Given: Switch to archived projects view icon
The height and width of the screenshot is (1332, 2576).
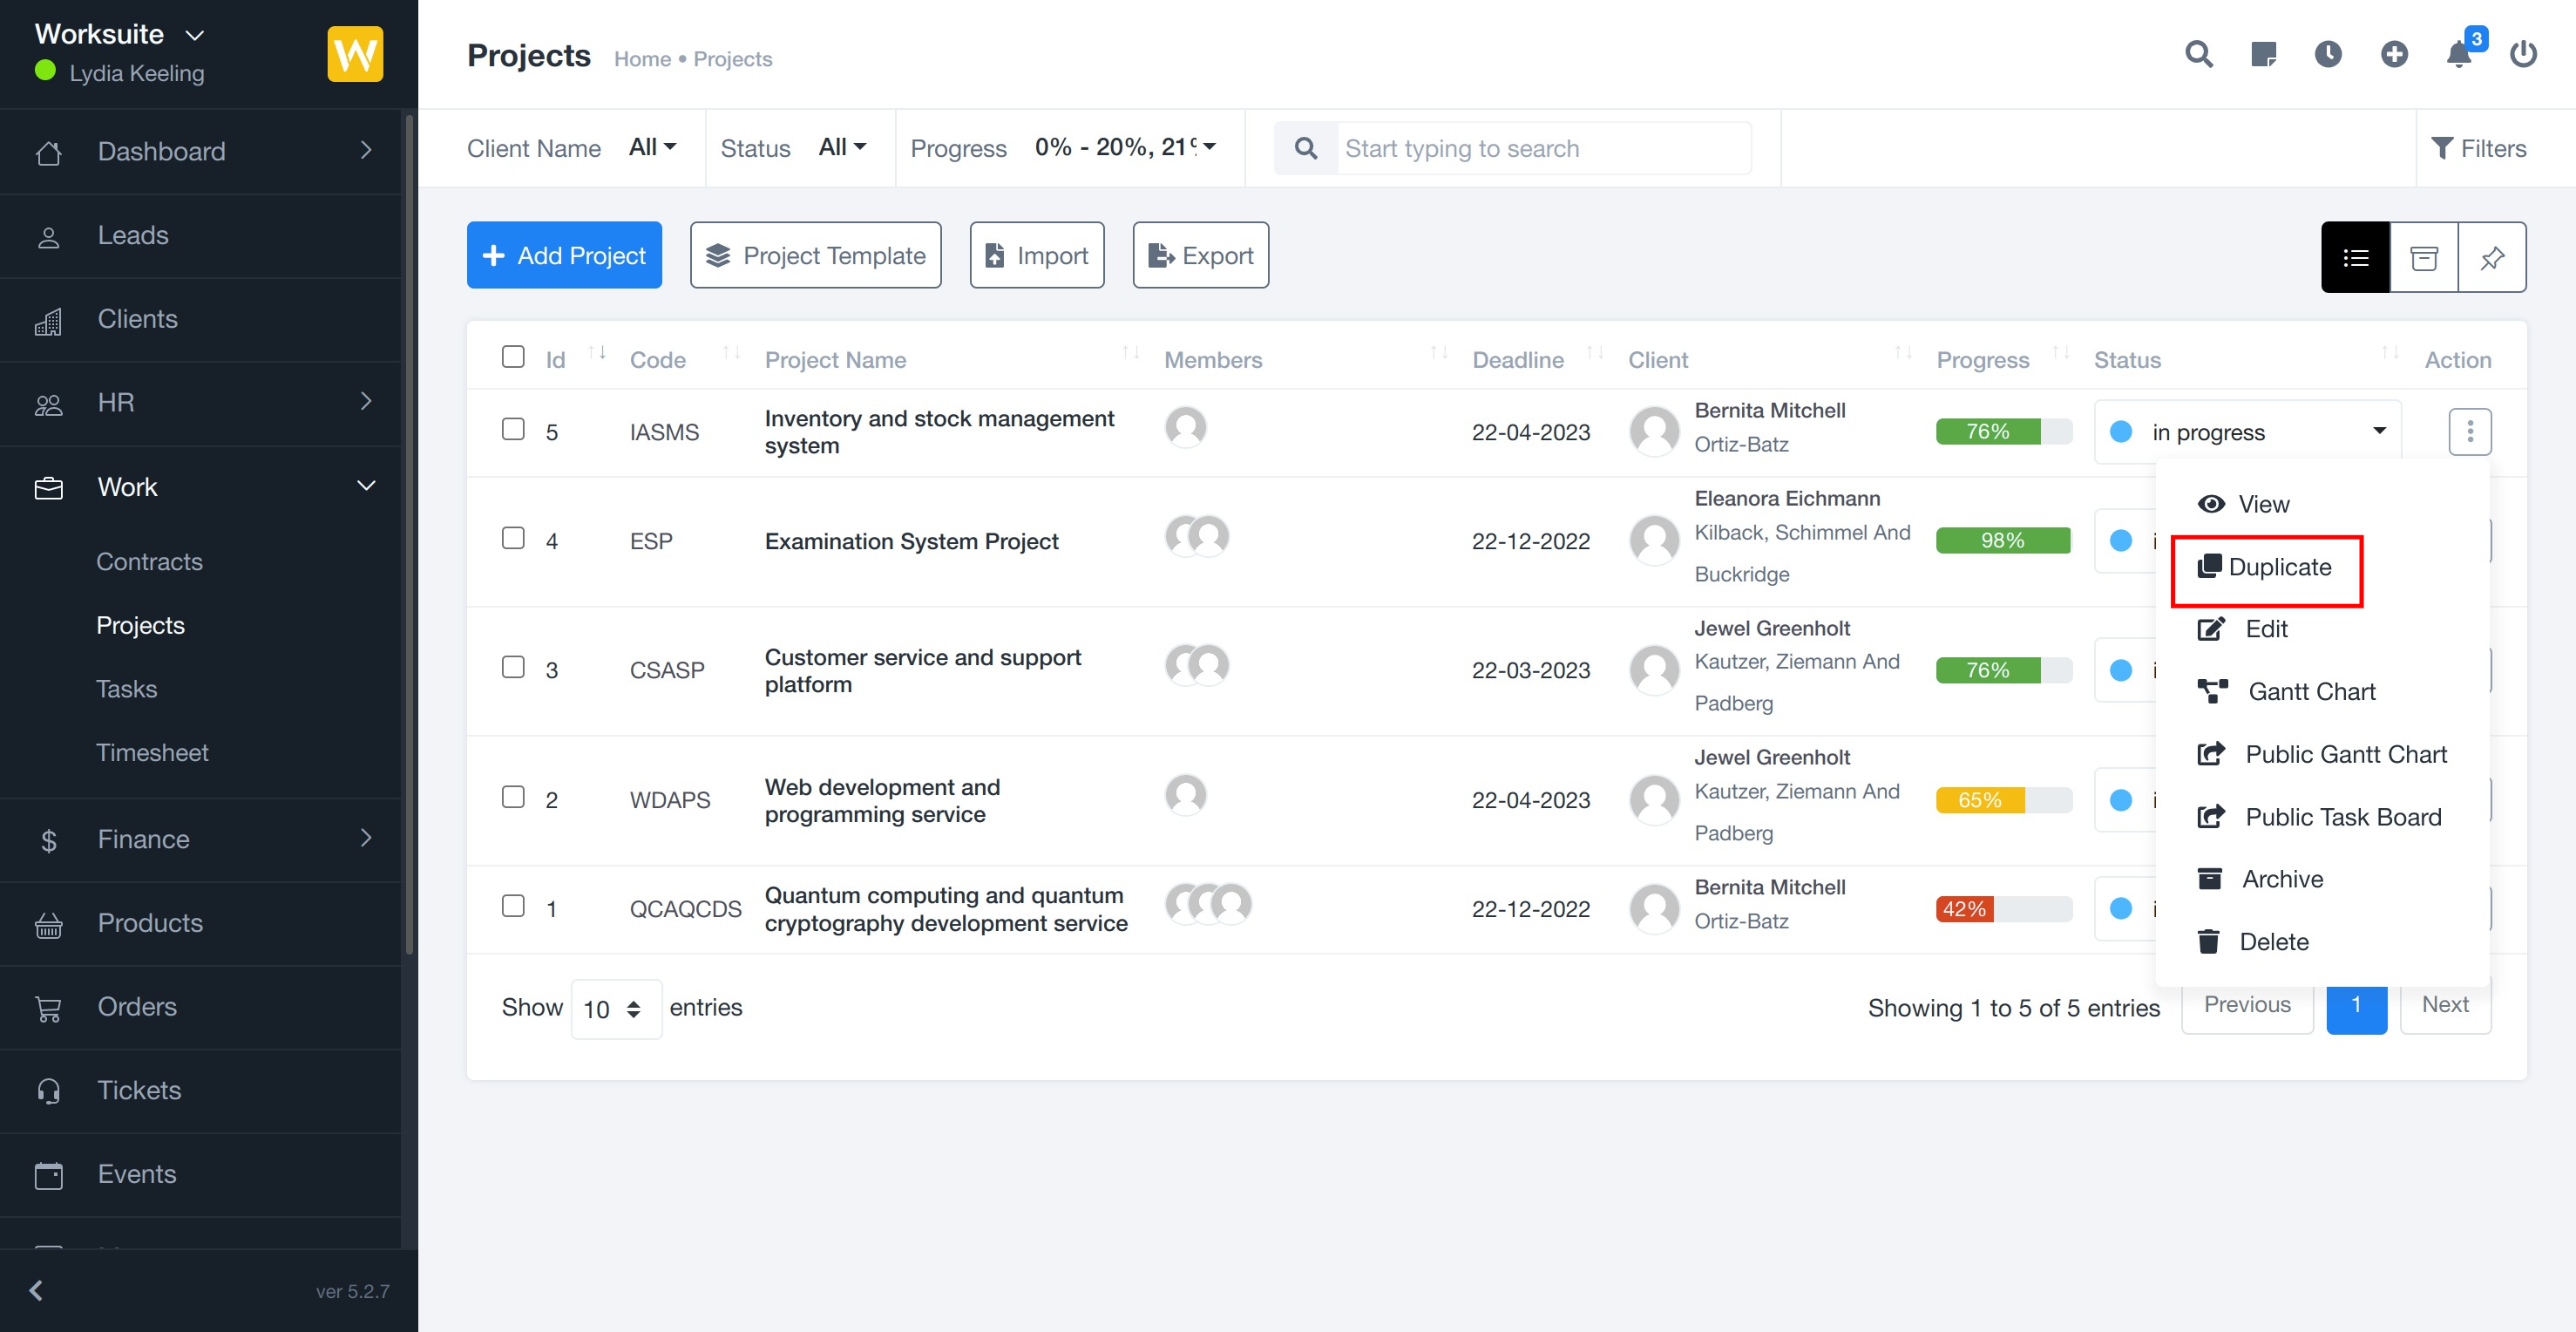Looking at the screenshot, I should point(2424,258).
